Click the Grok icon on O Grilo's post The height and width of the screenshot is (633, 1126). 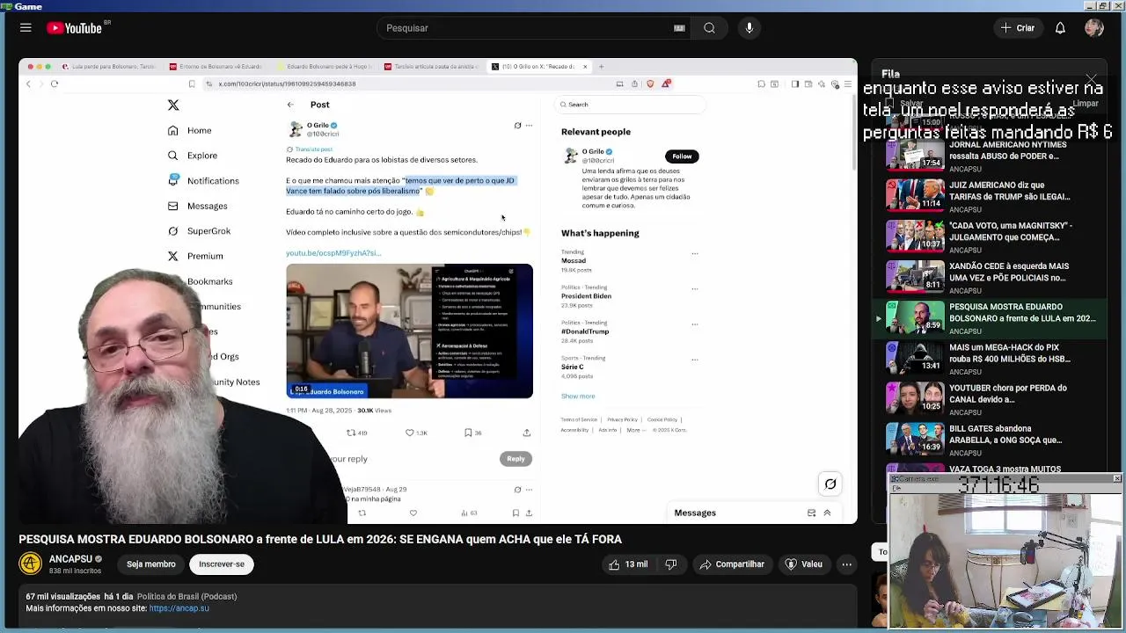point(517,126)
